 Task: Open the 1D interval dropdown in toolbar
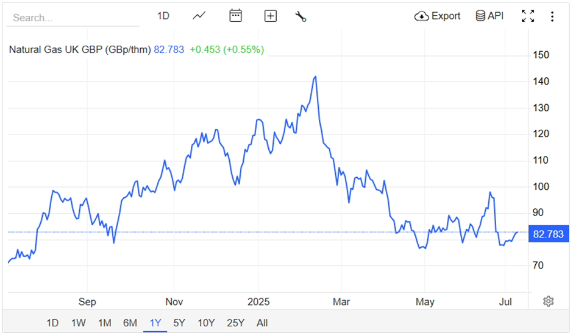pyautogui.click(x=163, y=16)
